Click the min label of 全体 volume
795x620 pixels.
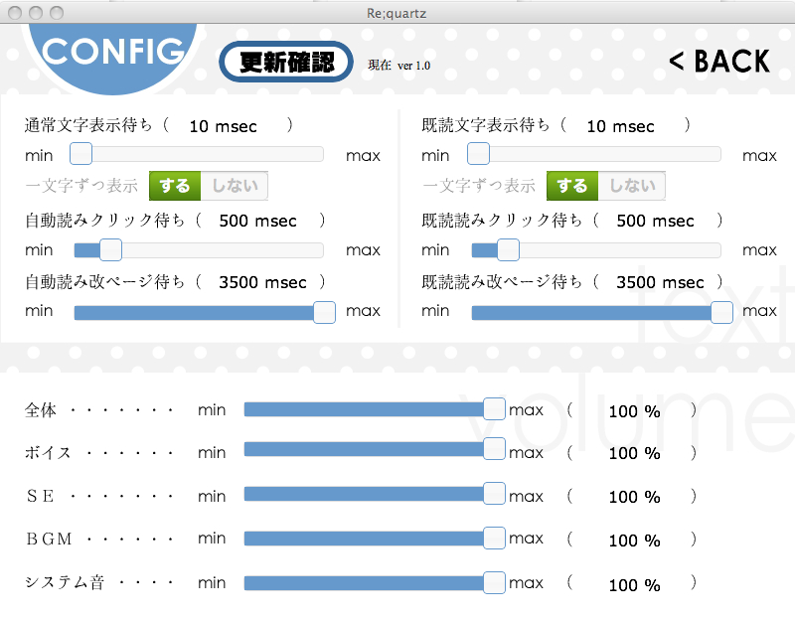coord(212,409)
